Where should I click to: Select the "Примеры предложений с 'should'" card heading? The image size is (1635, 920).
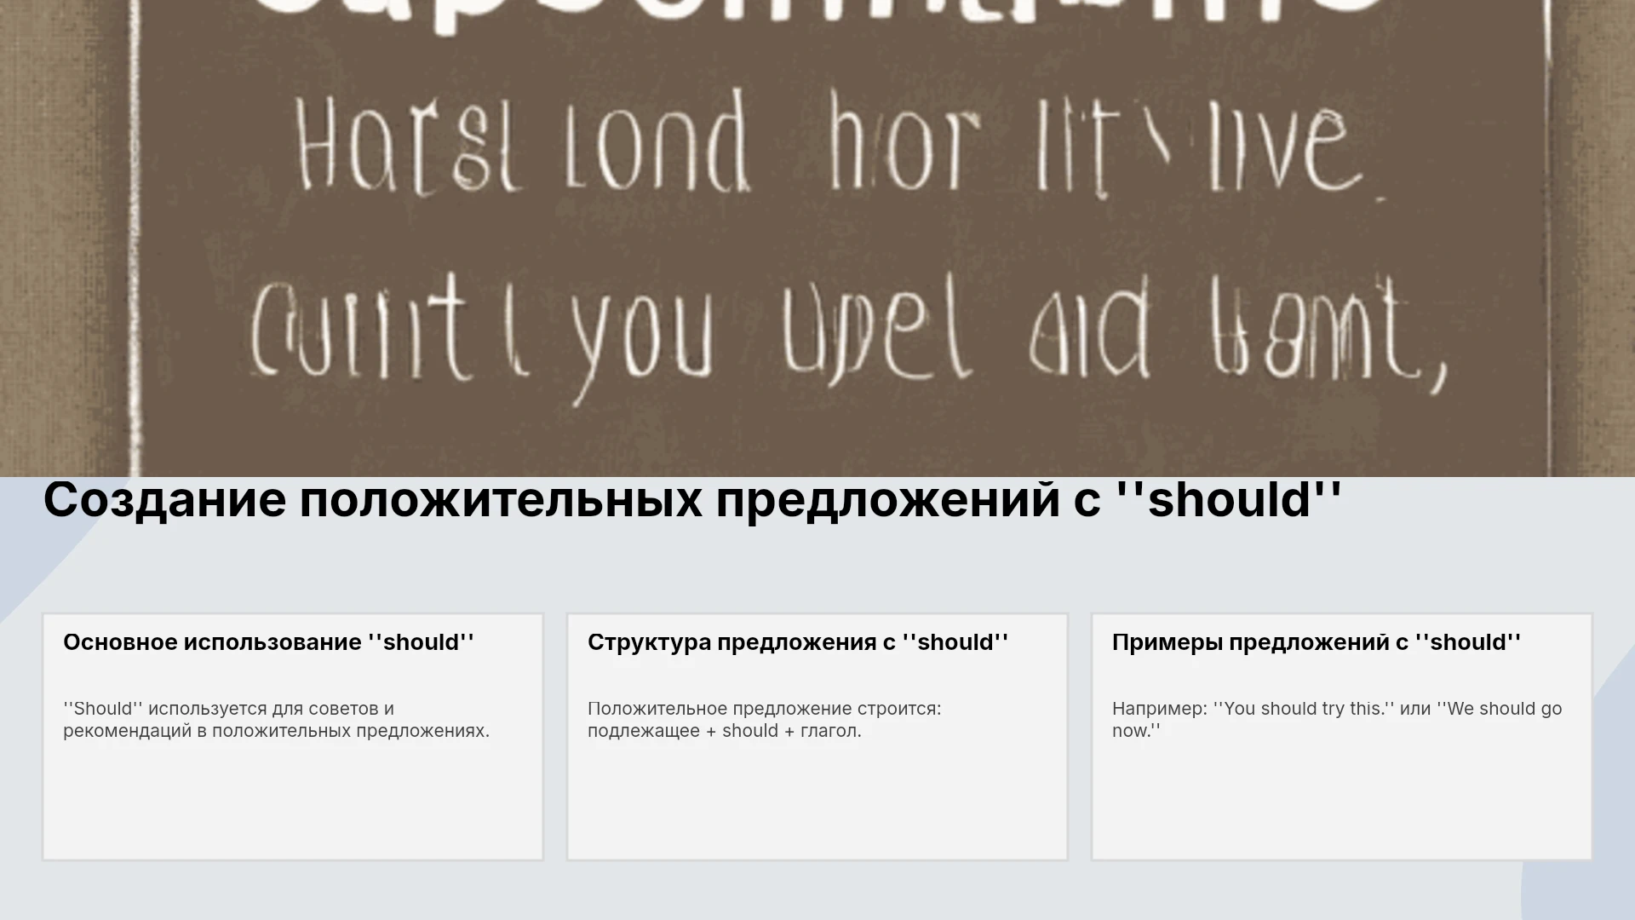coord(1317,642)
